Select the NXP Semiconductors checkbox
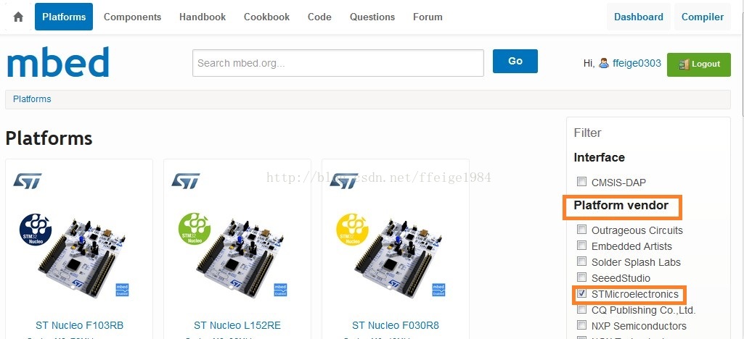Viewport: 744px width, 339px height. click(581, 325)
